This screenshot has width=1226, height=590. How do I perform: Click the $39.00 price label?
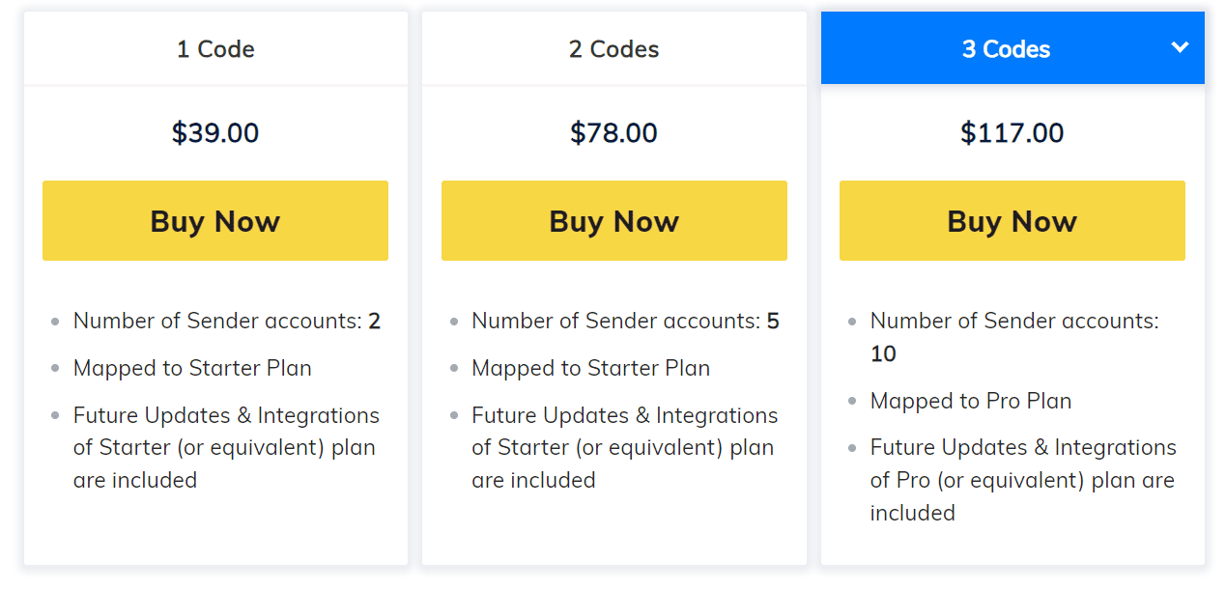click(214, 132)
